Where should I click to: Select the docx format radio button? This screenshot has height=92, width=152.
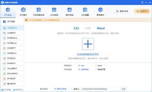click(x=96, y=66)
